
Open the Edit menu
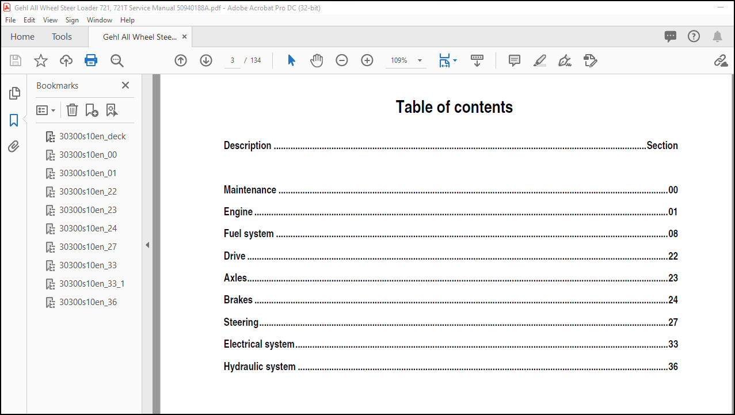click(x=29, y=20)
